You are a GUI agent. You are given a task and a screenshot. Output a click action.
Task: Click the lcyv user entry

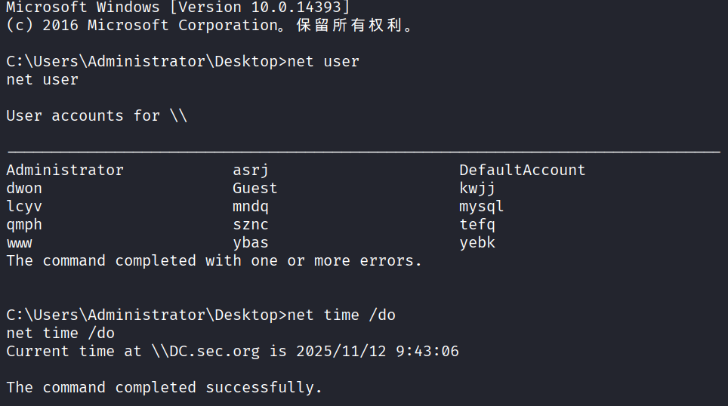(24, 206)
